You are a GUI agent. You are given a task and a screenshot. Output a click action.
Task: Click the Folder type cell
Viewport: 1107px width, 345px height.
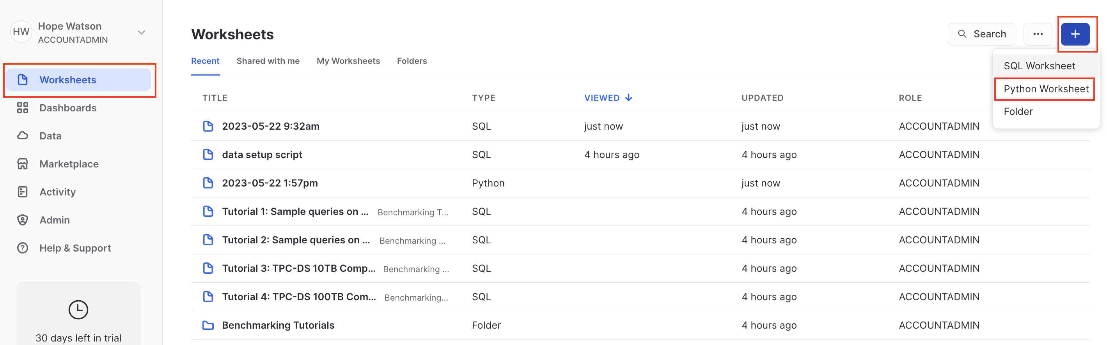pyautogui.click(x=486, y=325)
